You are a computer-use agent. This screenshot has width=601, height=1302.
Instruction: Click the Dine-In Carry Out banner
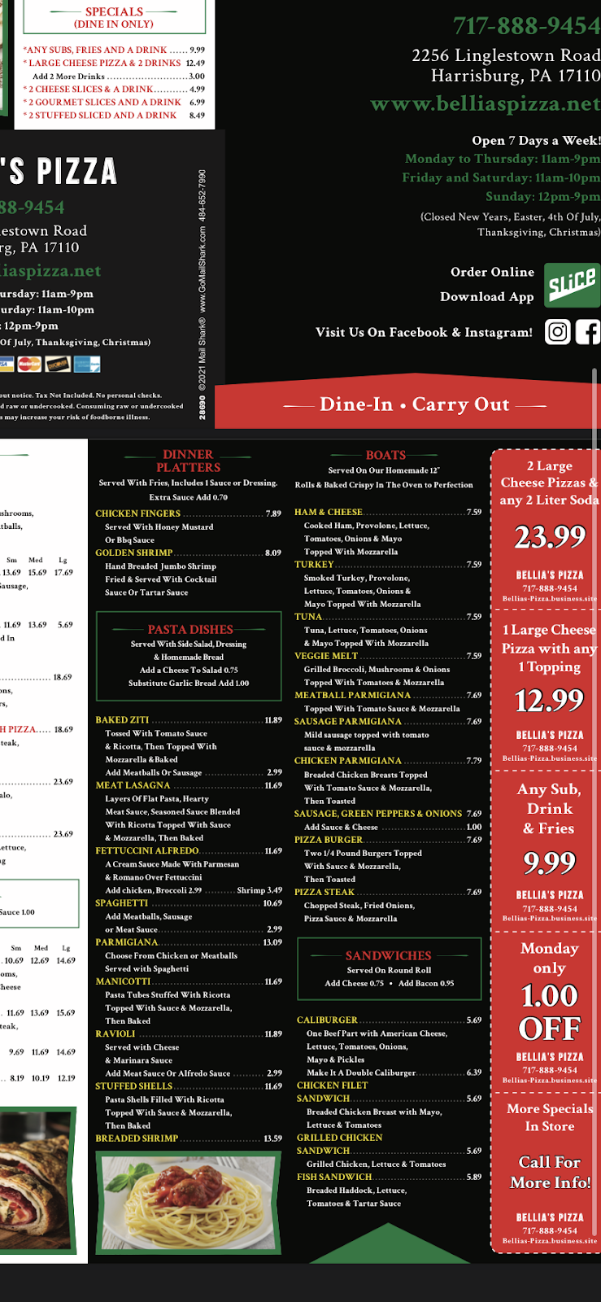(x=415, y=404)
